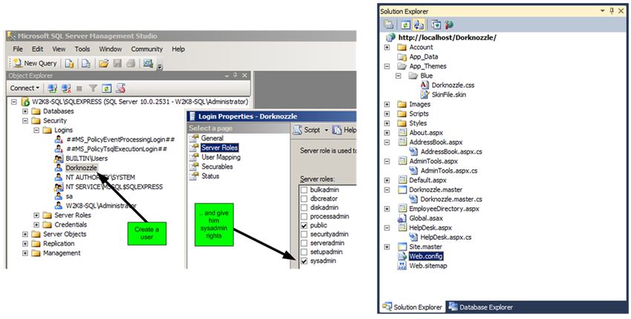This screenshot has width=631, height=319.
Task: Click the Help icon in Login Properties toolbar
Action: point(337,130)
